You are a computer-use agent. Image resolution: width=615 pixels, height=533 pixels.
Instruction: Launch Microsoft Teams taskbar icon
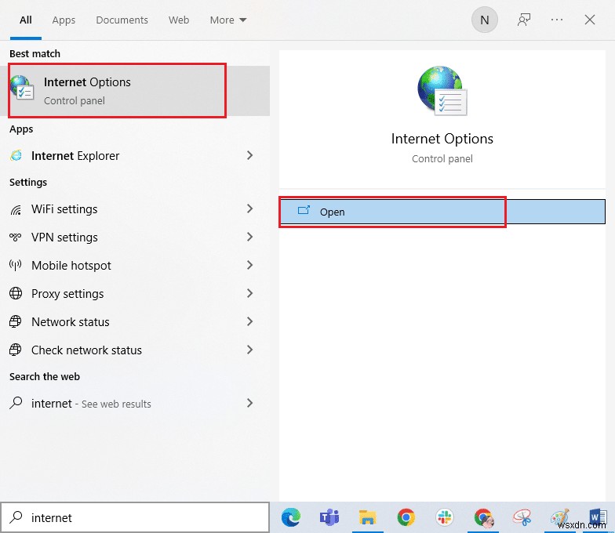click(x=329, y=517)
